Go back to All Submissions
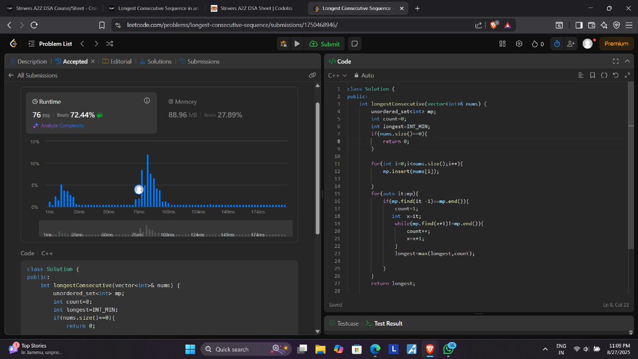The height and width of the screenshot is (359, 638). point(32,76)
